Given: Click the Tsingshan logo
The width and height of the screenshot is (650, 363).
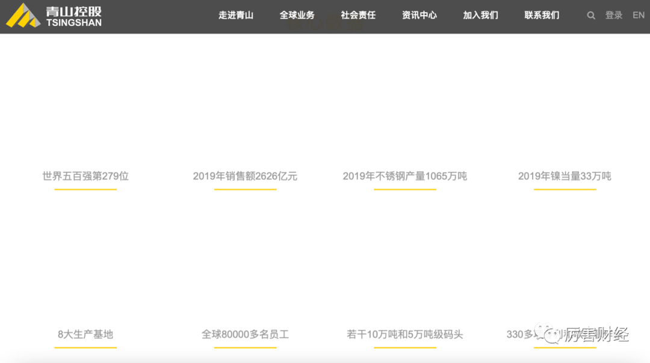Looking at the screenshot, I should 54,16.
